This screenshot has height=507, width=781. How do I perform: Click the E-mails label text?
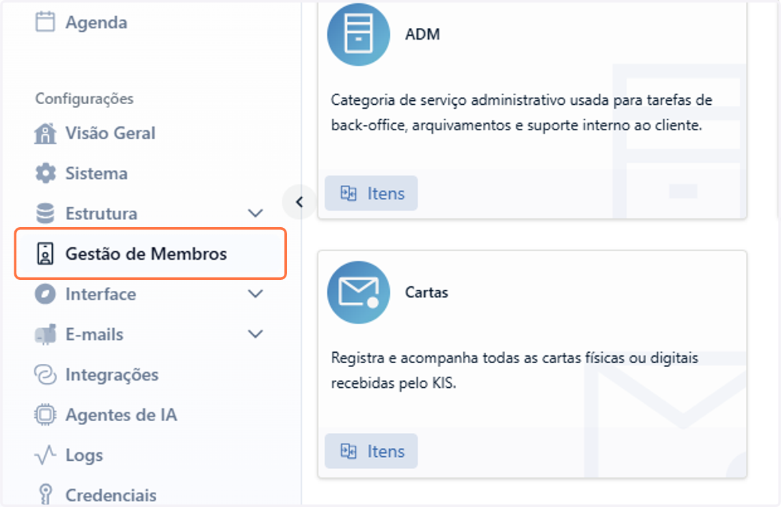[x=94, y=335]
